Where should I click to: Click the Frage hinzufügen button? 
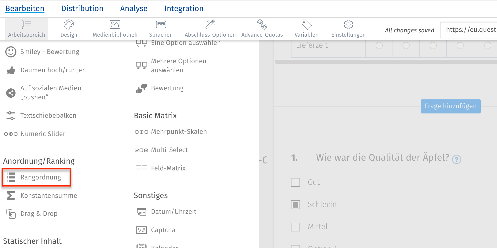click(450, 106)
